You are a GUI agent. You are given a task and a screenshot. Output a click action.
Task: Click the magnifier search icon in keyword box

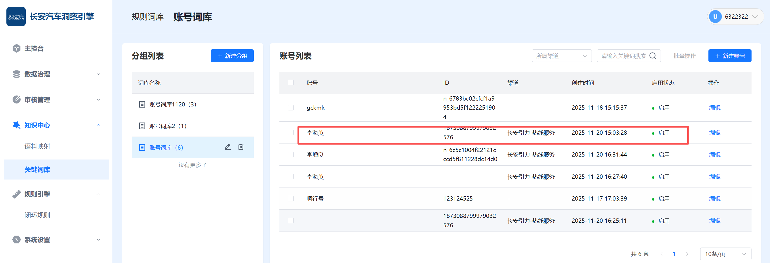(653, 56)
